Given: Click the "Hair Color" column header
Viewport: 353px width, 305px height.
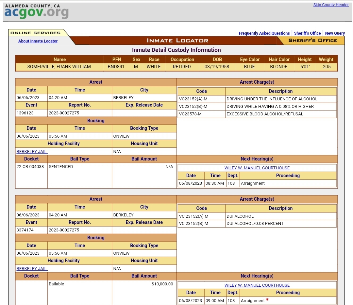Looking at the screenshot, I should 279,59.
